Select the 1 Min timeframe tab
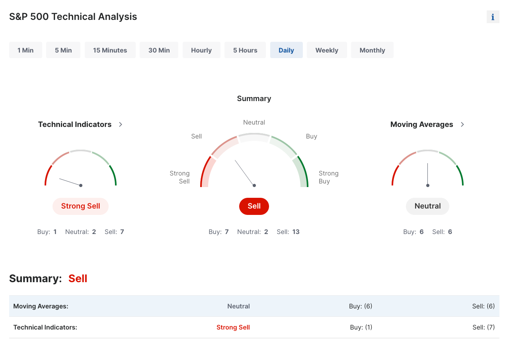Viewport: 507px width, 355px height. (x=25, y=50)
